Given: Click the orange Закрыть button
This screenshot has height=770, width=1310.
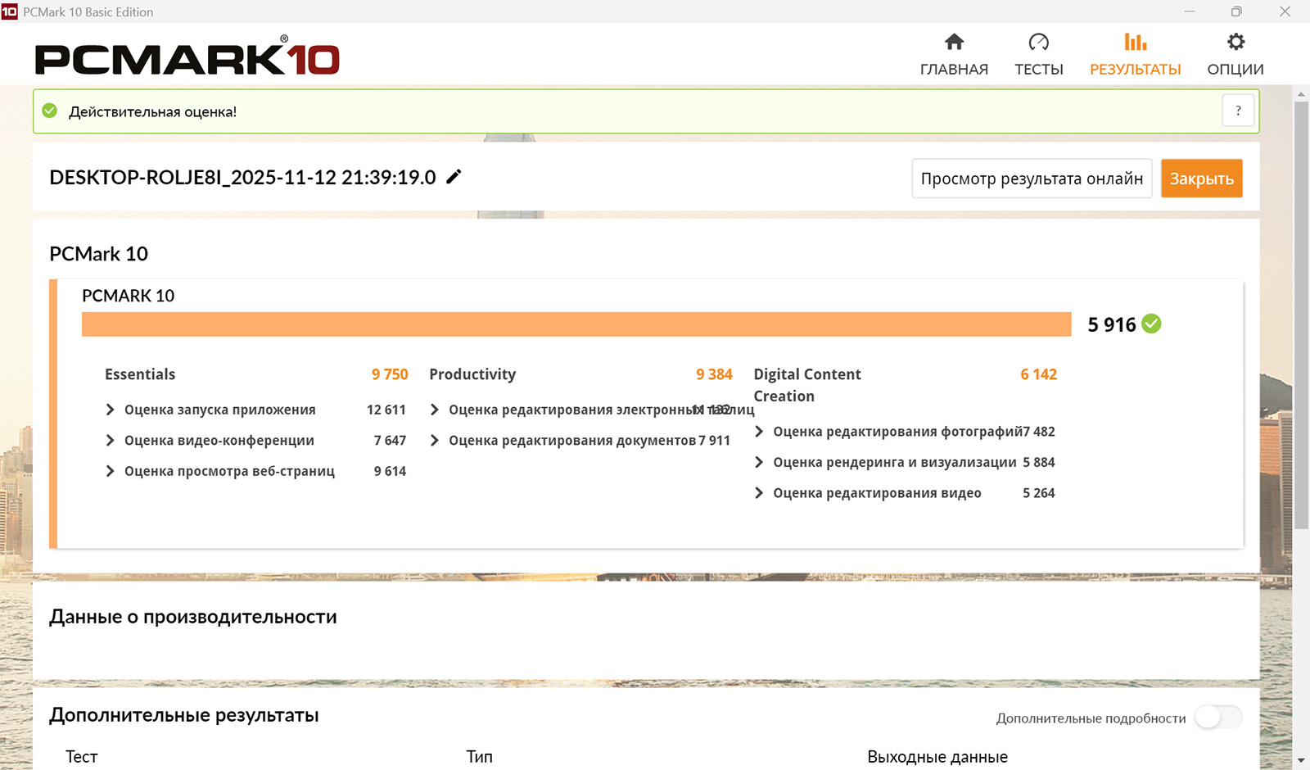Looking at the screenshot, I should click(1201, 179).
